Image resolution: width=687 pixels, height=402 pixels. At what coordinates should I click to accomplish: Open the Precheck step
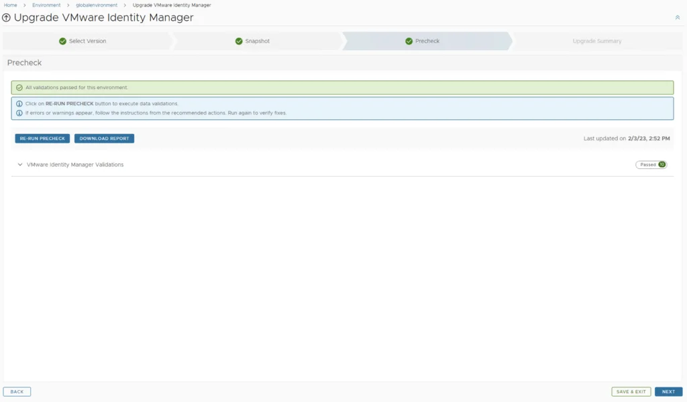coord(427,41)
